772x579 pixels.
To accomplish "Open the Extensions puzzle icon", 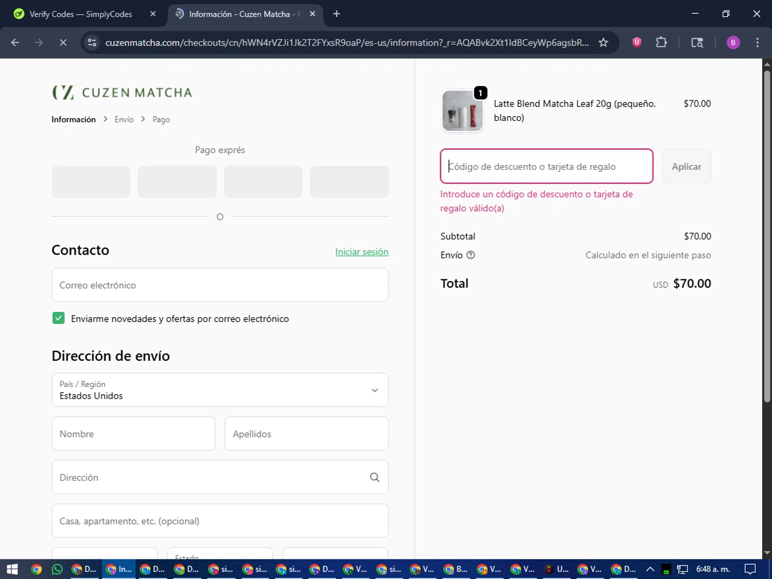I will click(661, 43).
